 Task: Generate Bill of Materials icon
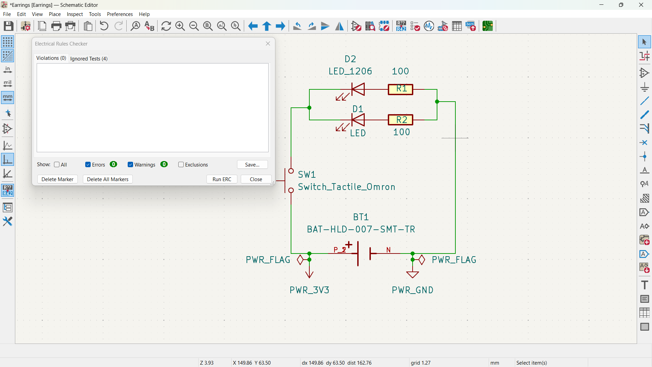coord(471,26)
